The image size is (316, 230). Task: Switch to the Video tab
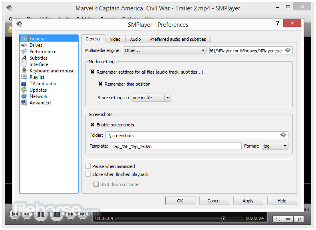pos(115,39)
